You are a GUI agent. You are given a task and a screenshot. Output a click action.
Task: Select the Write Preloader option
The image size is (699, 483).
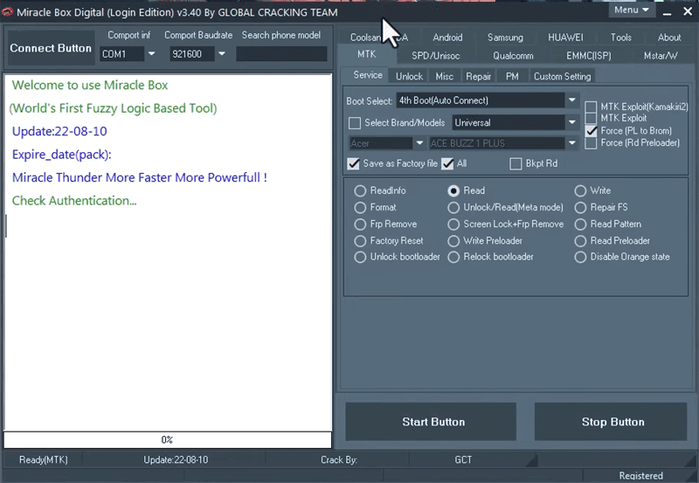453,241
